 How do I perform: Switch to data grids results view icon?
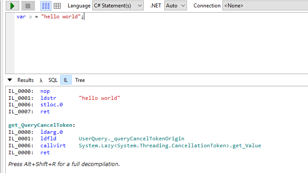click(x=57, y=6)
